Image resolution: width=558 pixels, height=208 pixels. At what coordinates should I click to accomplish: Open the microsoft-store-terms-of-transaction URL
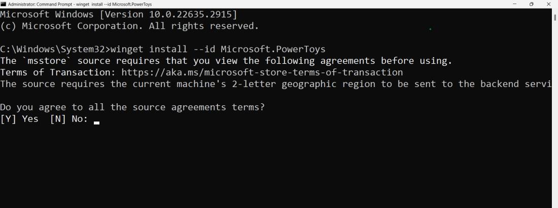tap(262, 72)
